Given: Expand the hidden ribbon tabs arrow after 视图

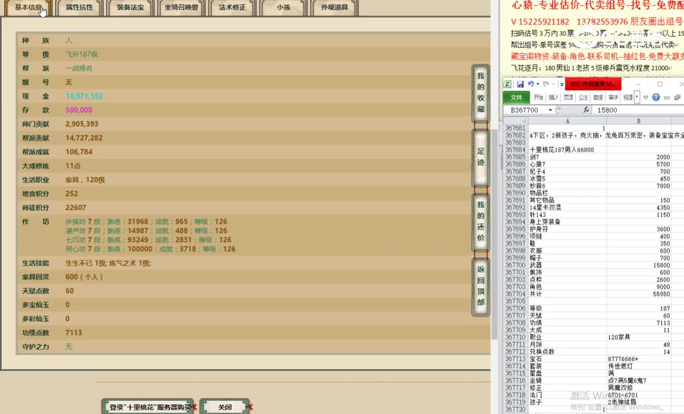Looking at the screenshot, I should [x=636, y=97].
